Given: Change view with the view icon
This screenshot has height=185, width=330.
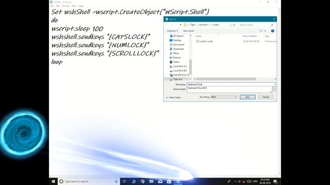Looking at the screenshot, I should (261, 31).
